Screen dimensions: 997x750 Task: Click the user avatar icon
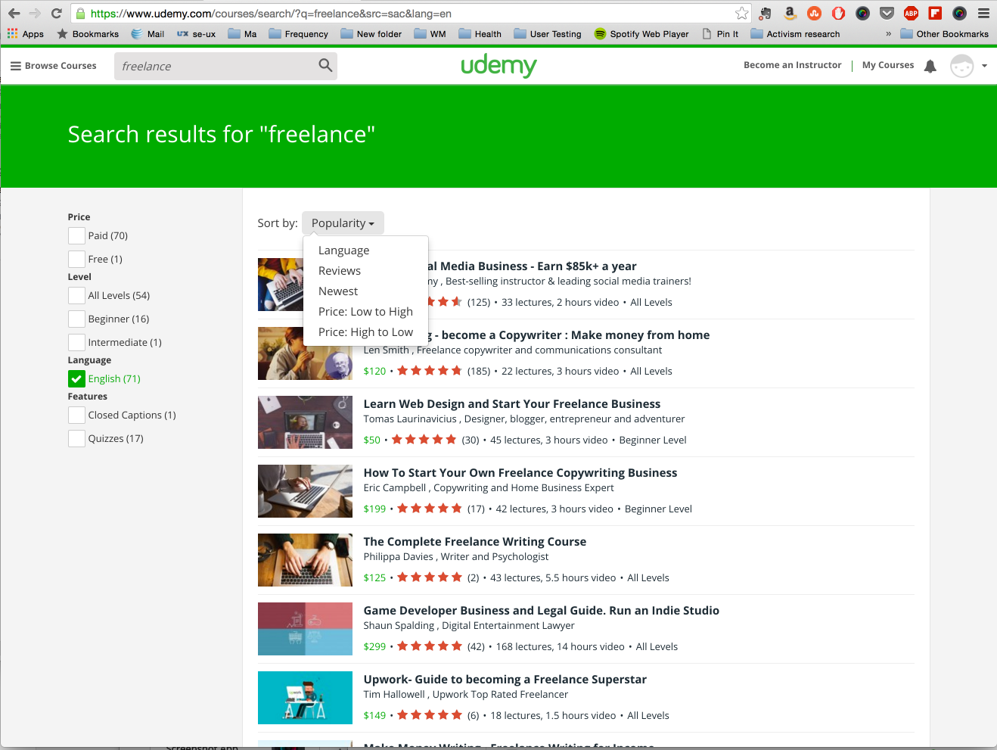pyautogui.click(x=961, y=66)
